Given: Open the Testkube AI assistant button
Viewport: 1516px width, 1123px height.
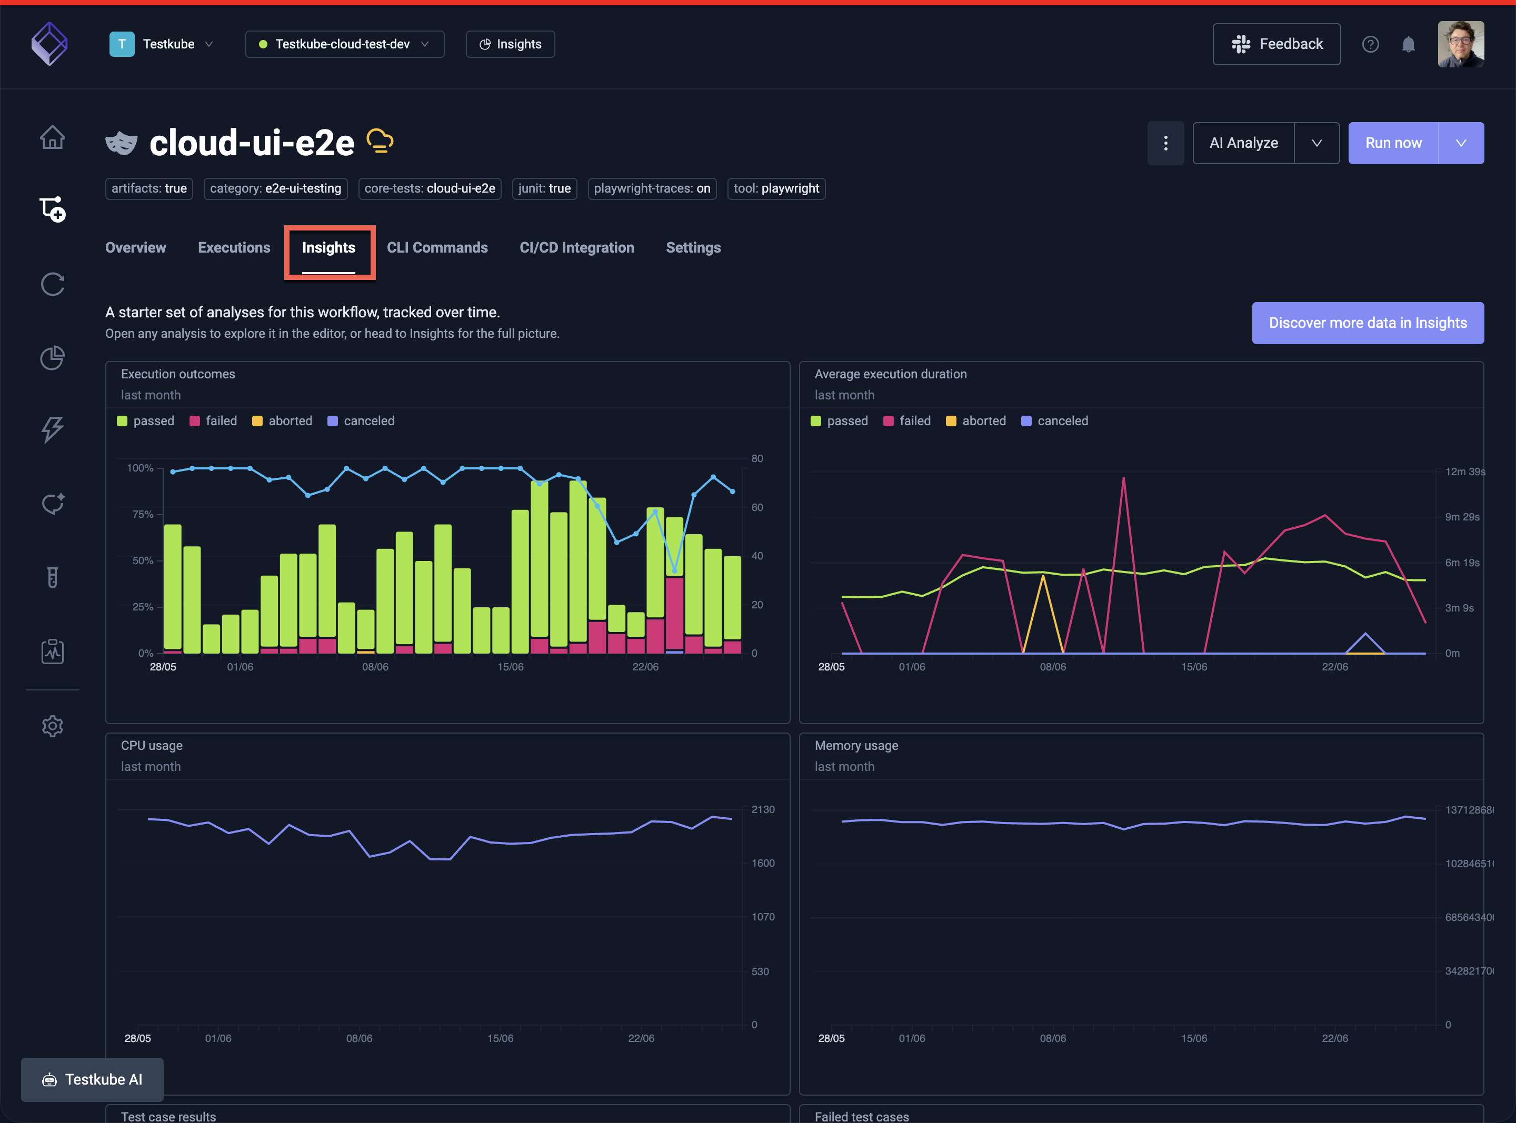Looking at the screenshot, I should pyautogui.click(x=93, y=1079).
